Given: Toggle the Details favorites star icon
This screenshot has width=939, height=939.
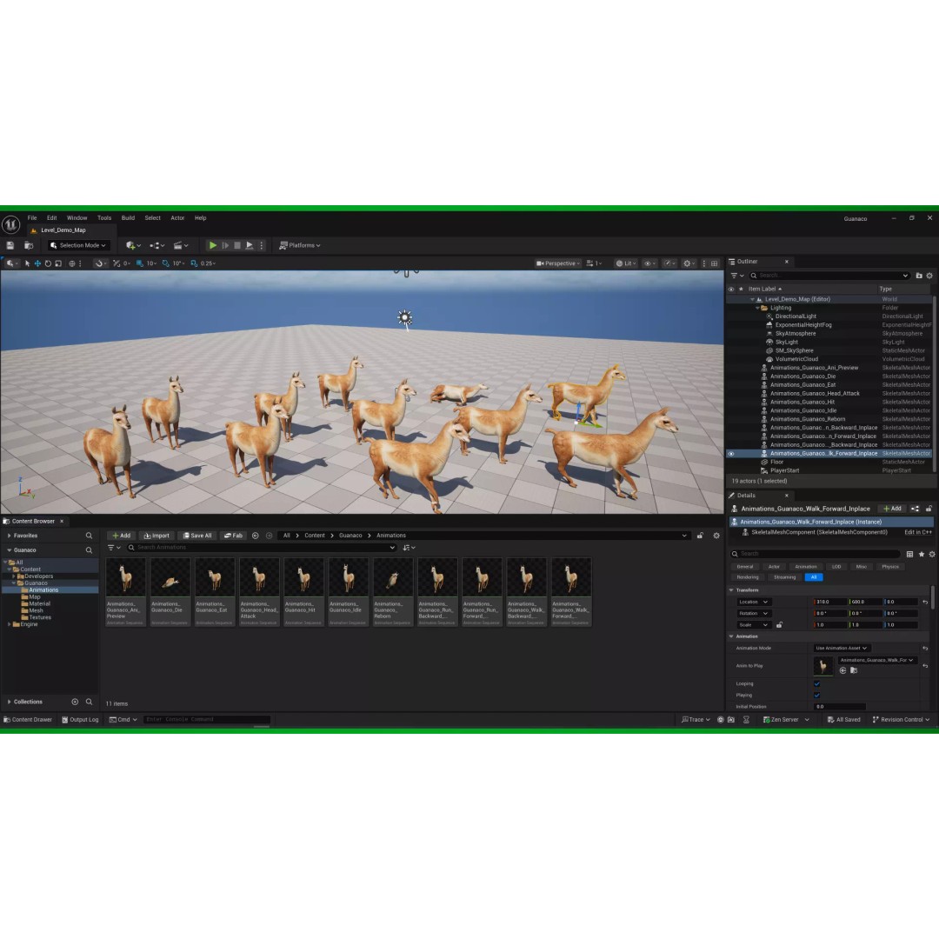Looking at the screenshot, I should tap(922, 555).
